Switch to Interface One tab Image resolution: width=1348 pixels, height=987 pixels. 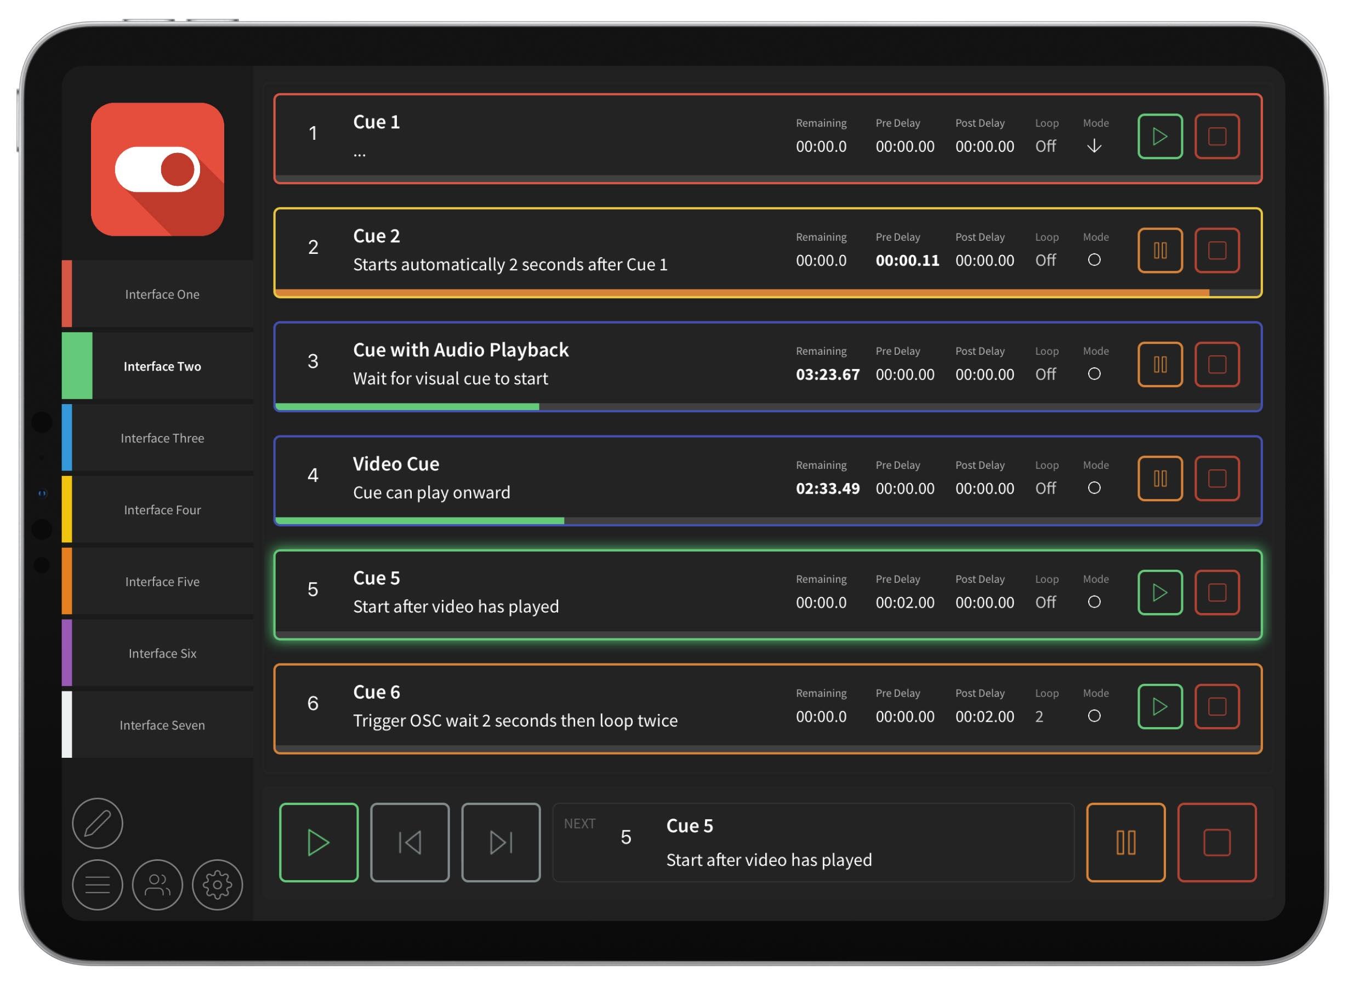click(x=158, y=294)
